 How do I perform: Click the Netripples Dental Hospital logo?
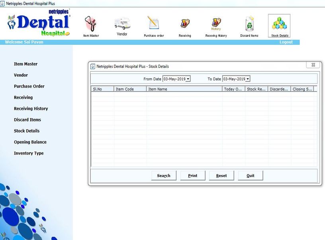(39, 23)
